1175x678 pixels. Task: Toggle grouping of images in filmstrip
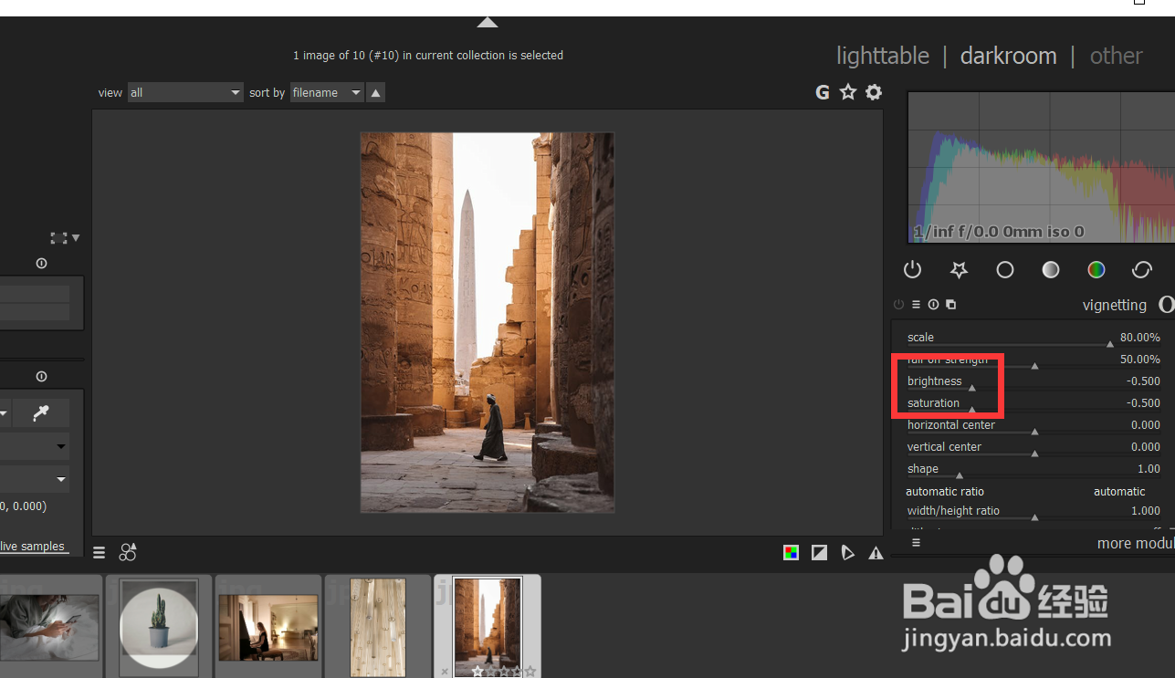128,552
